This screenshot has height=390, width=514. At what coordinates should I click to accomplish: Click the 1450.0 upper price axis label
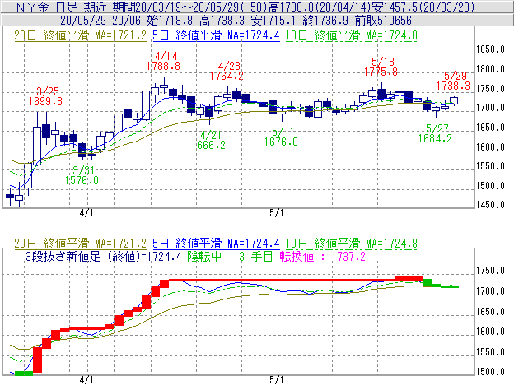(x=490, y=205)
